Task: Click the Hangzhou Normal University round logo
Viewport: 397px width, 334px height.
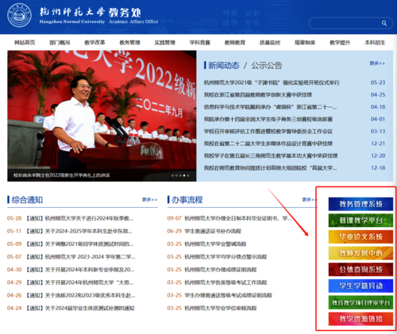Action: pos(19,15)
